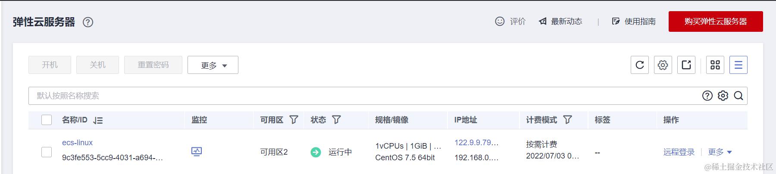Click the search help question icon

pos(707,96)
